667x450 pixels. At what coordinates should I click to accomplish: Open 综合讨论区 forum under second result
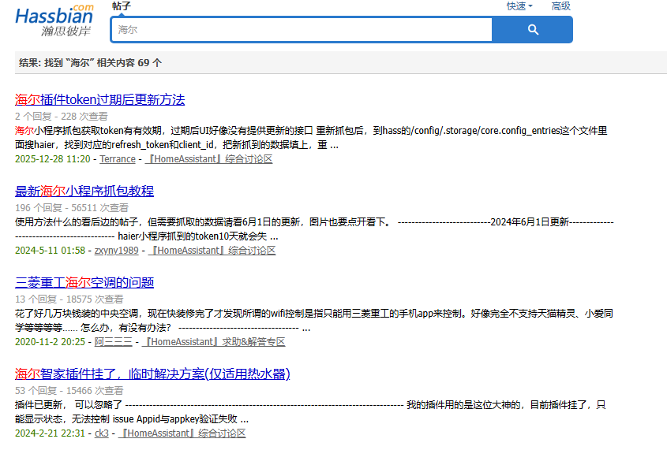pos(212,251)
